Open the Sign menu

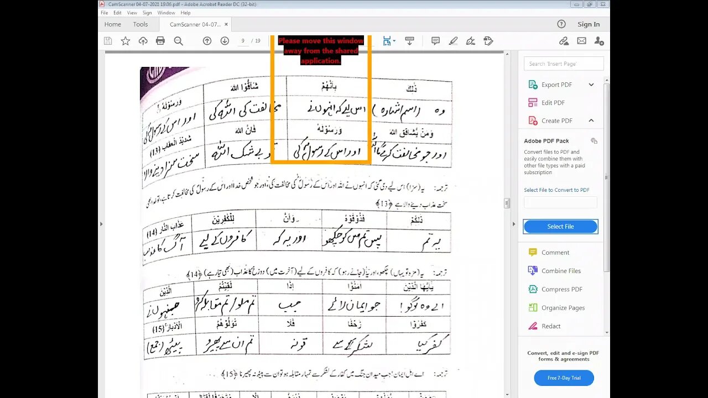(x=147, y=13)
